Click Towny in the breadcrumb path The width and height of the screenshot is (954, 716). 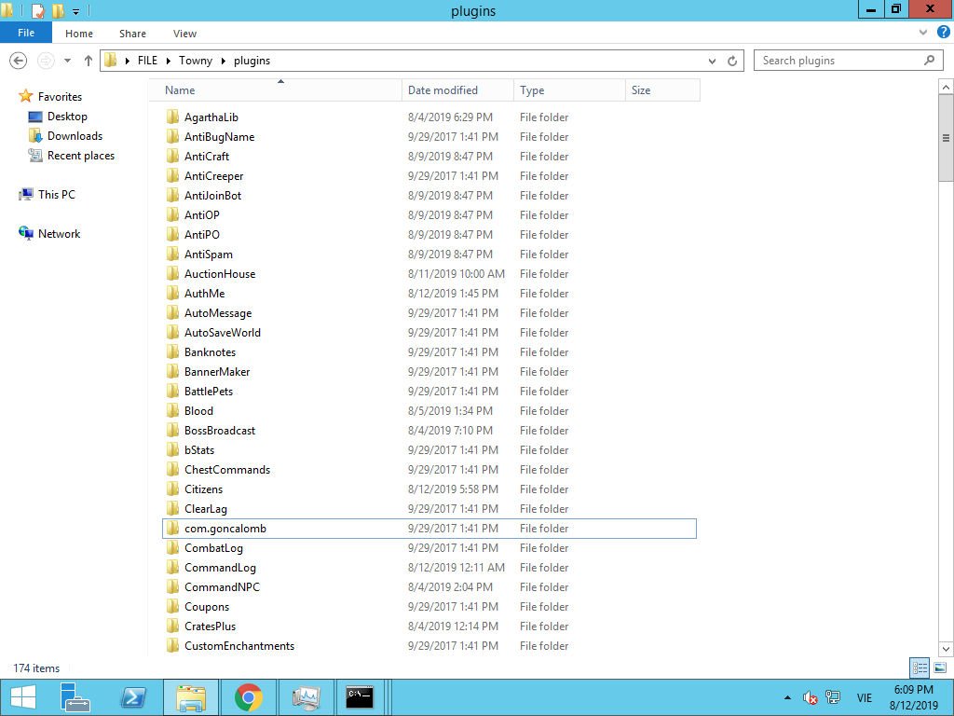coord(196,61)
